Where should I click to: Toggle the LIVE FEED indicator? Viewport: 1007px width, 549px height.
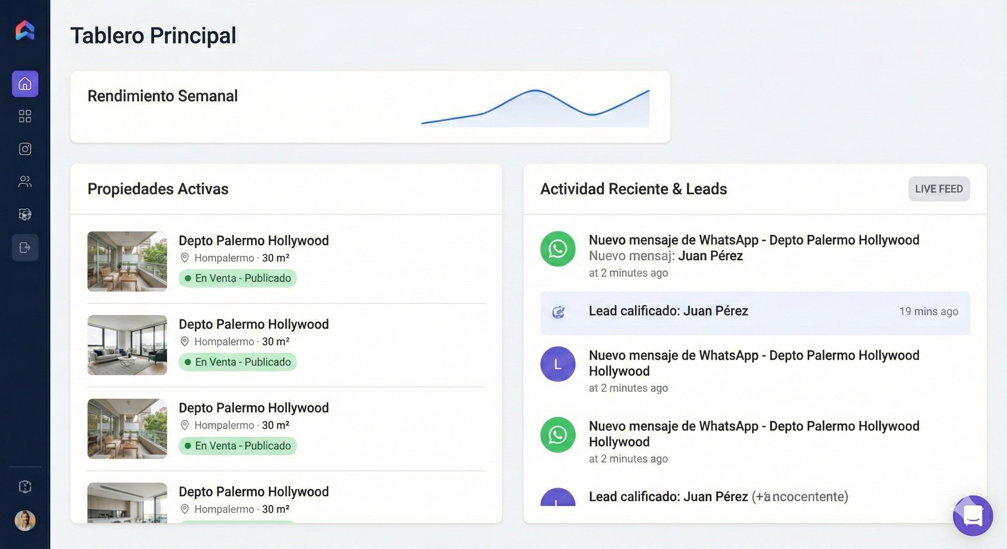tap(939, 189)
